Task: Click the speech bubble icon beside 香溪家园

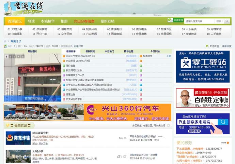Action: point(7,126)
